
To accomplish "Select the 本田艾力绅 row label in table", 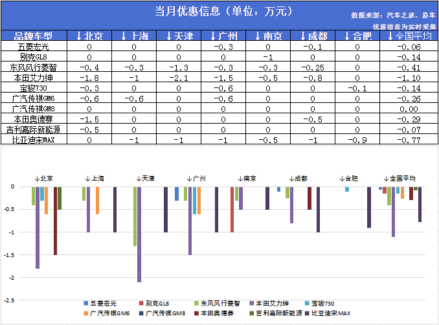I will (34, 77).
